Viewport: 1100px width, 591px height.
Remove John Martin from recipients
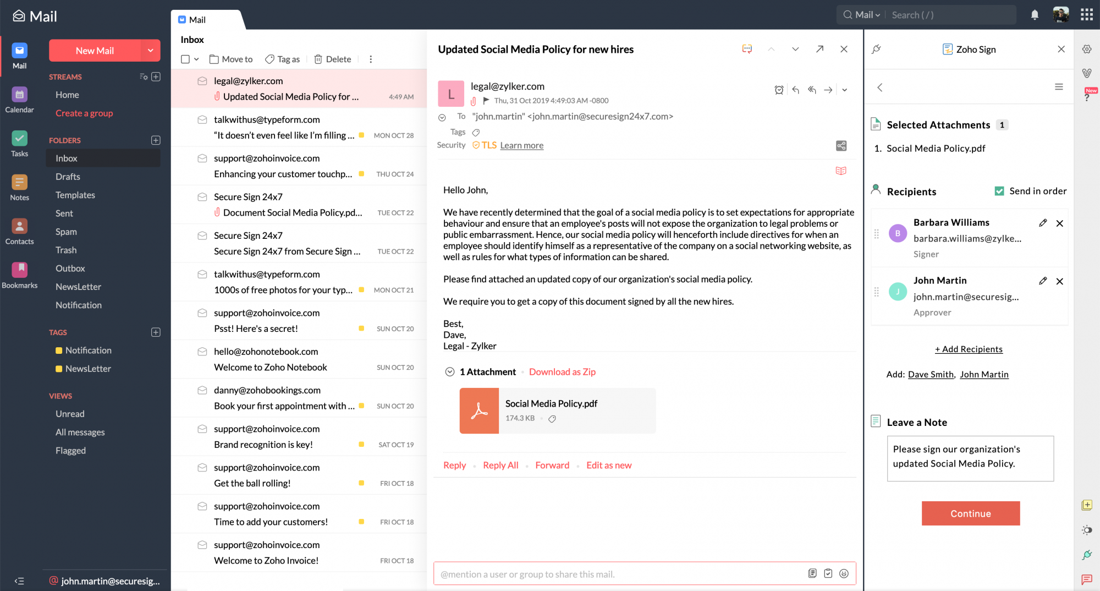1059,281
